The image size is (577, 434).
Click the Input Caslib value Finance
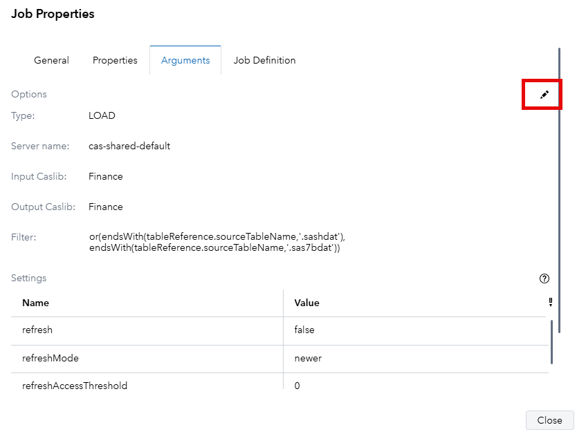[x=105, y=176]
